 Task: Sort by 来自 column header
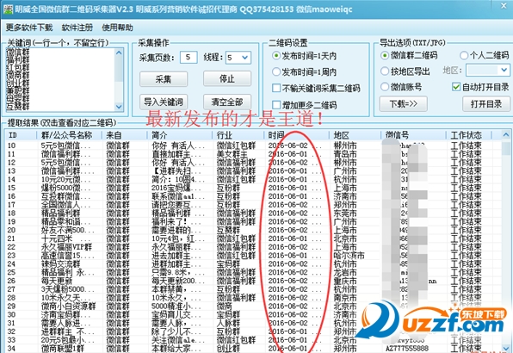(x=125, y=135)
